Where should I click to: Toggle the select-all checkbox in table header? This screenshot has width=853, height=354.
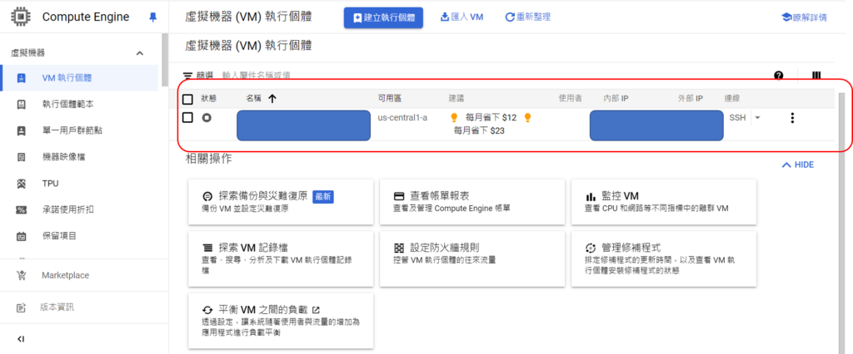187,99
